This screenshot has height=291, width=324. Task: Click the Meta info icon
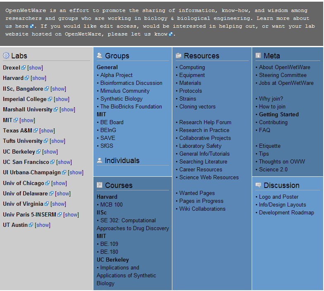258,55
